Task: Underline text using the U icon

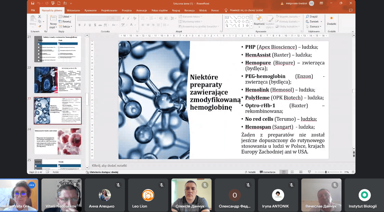Action: click(90, 25)
